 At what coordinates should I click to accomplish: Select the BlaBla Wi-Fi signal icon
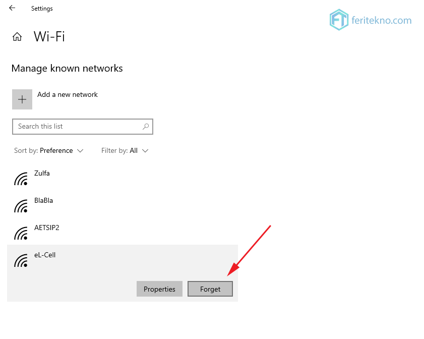pos(21,206)
